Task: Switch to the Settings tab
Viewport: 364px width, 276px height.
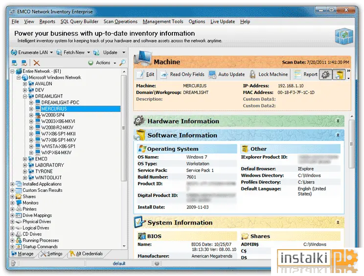Action: click(51, 253)
